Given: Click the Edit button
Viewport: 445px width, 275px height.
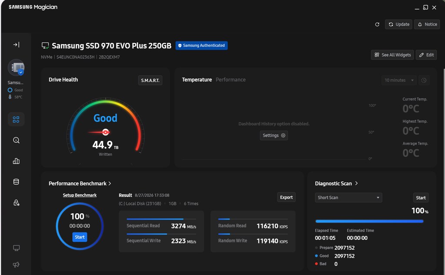Looking at the screenshot, I should point(426,55).
